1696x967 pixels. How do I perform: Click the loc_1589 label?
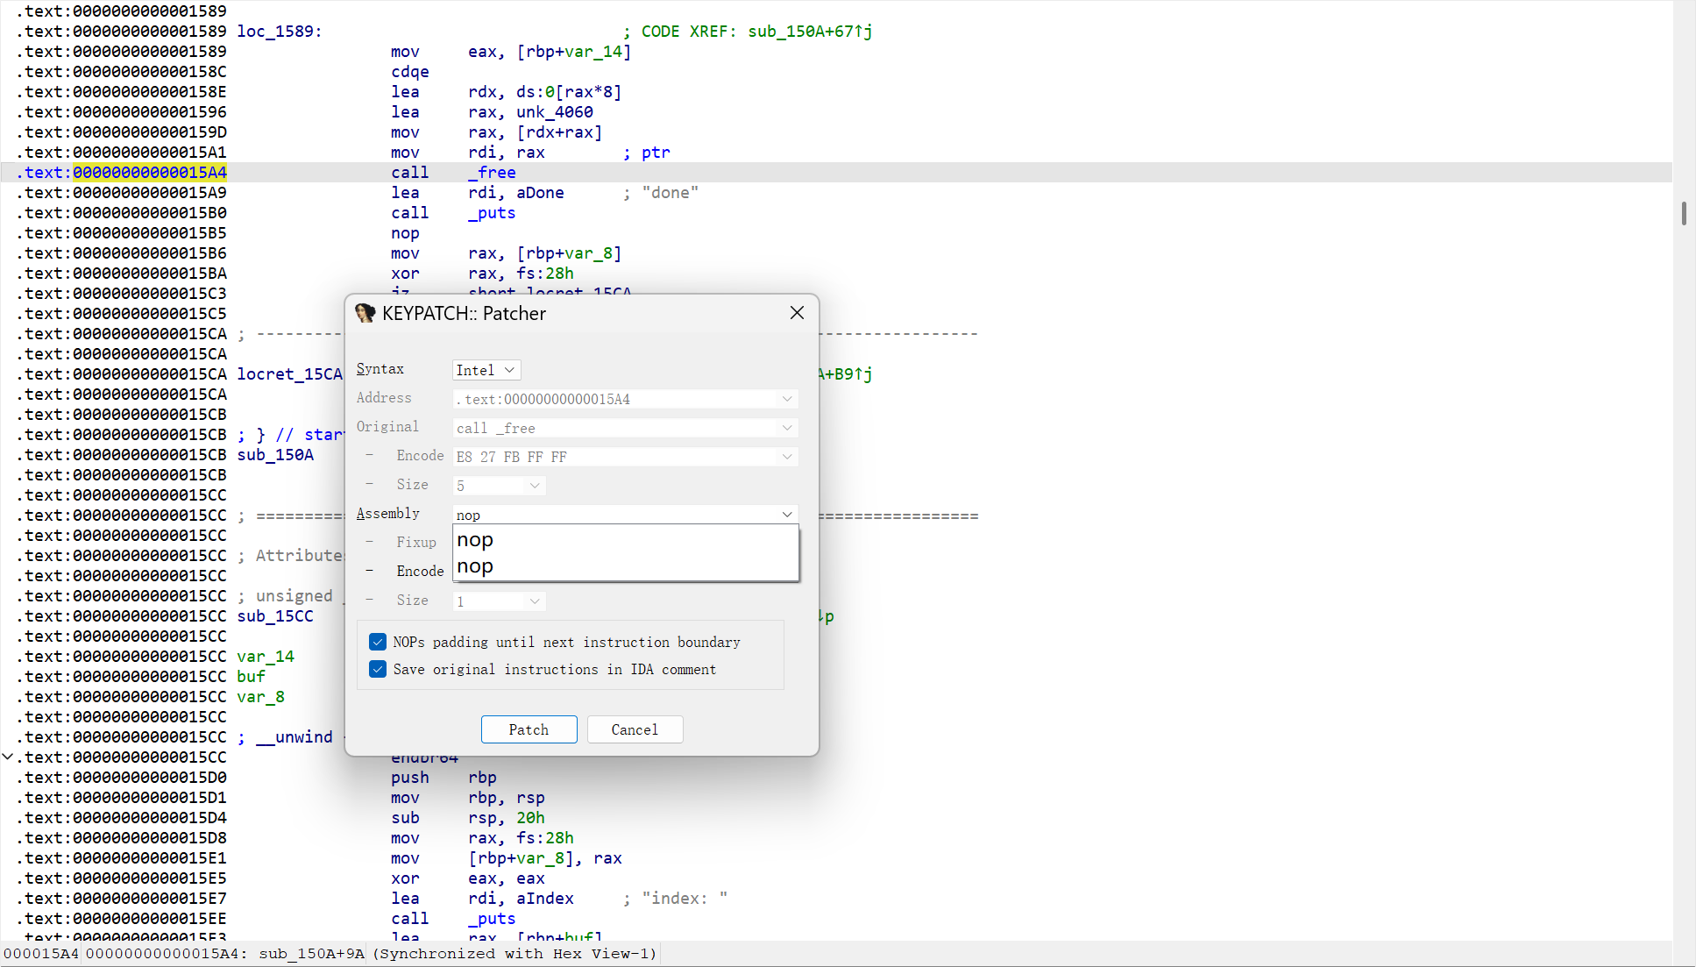(275, 32)
